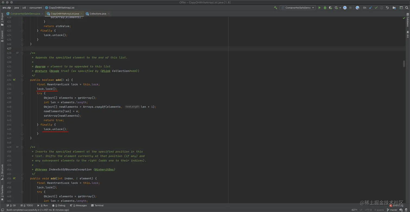Open Project Structure folder icon
The image size is (410, 212).
coord(394,8)
